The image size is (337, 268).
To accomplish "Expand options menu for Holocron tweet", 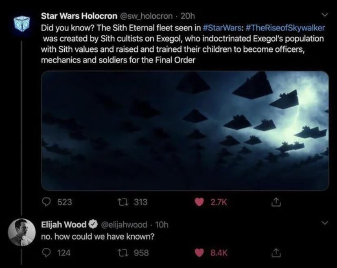I will [324, 16].
